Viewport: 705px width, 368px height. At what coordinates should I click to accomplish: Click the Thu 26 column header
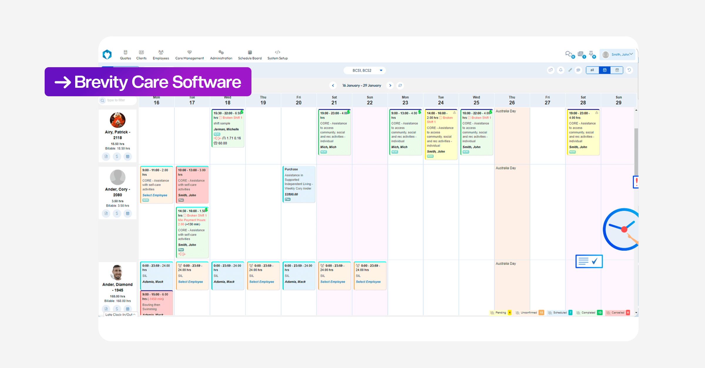(x=512, y=100)
